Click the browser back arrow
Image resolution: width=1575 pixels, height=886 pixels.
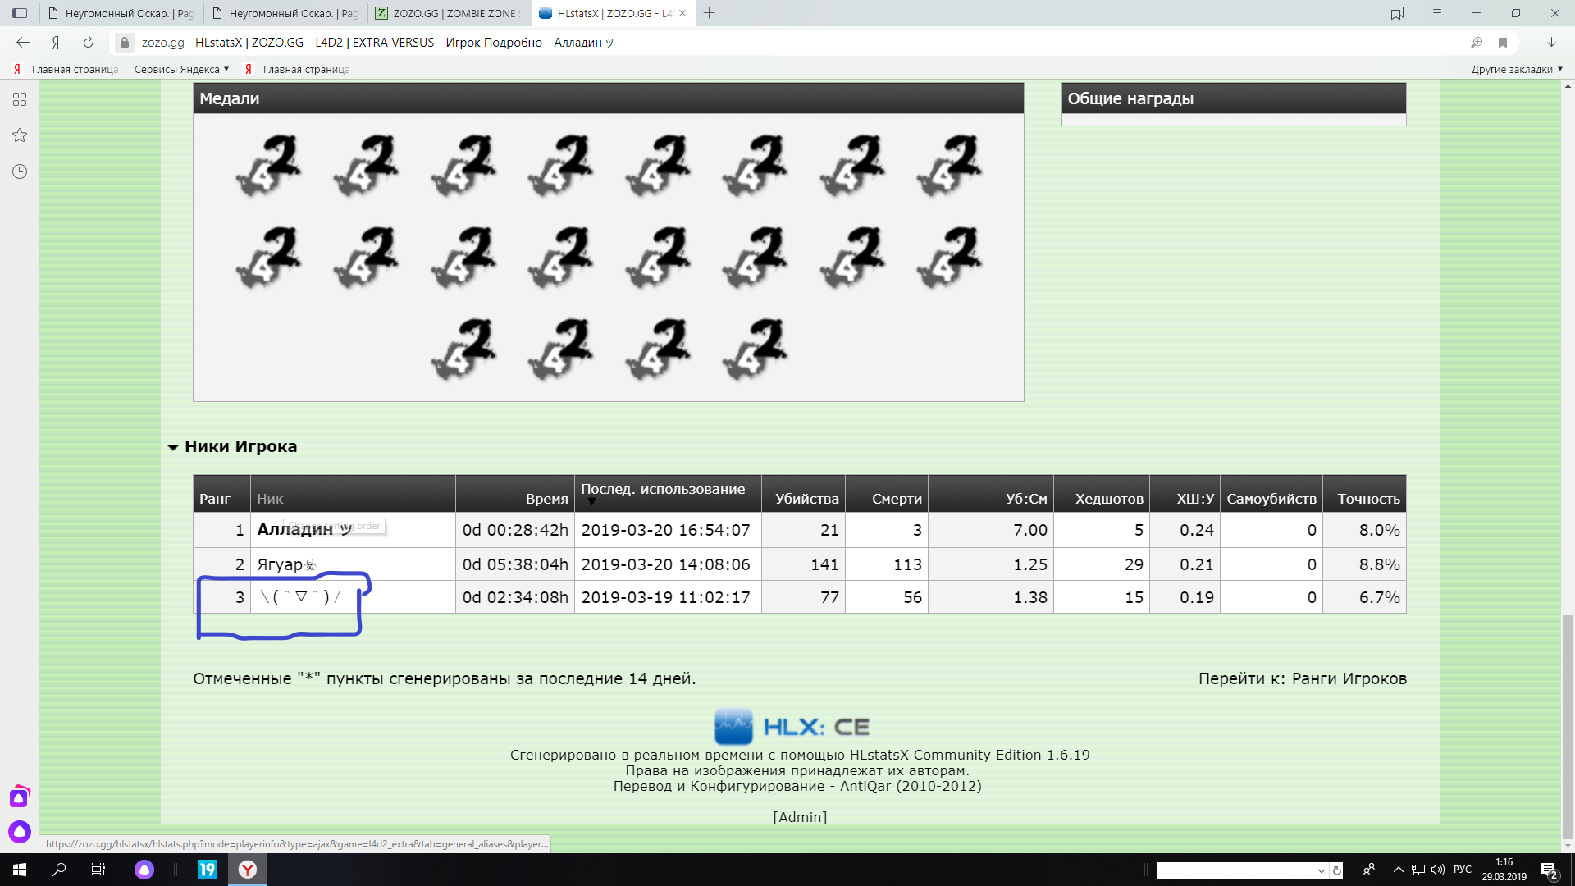coord(23,43)
